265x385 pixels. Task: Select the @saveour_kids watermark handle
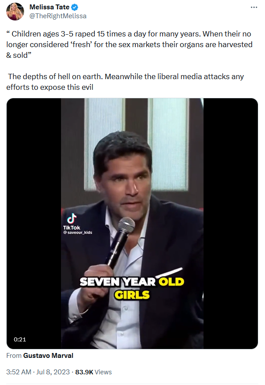[x=78, y=233]
